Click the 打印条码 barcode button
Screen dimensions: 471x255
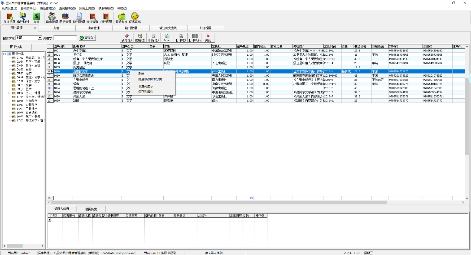pos(194,38)
